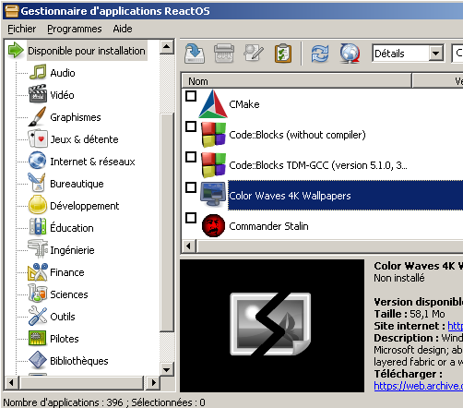Select the Ingénierie icon
463x408 pixels.
(38, 248)
